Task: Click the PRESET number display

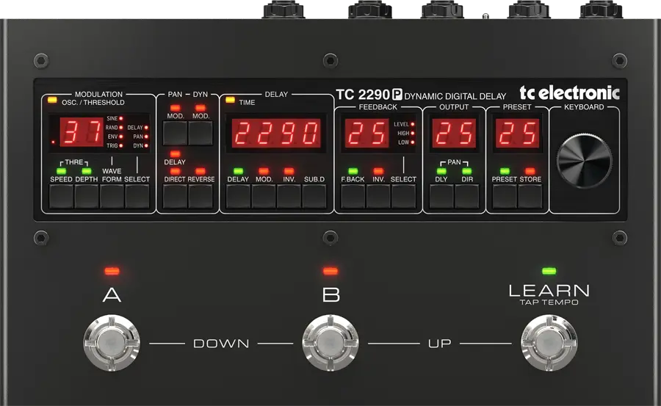Action: pos(517,133)
